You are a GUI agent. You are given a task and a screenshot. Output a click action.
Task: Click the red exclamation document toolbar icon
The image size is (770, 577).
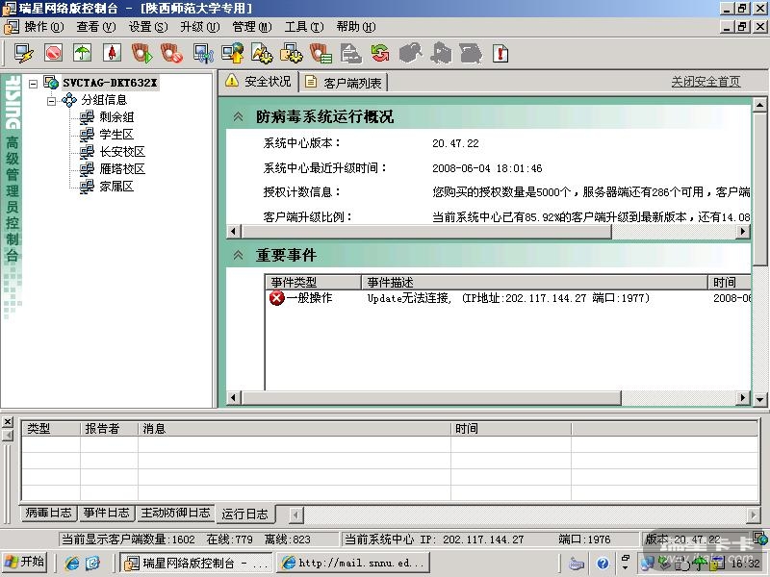click(500, 53)
